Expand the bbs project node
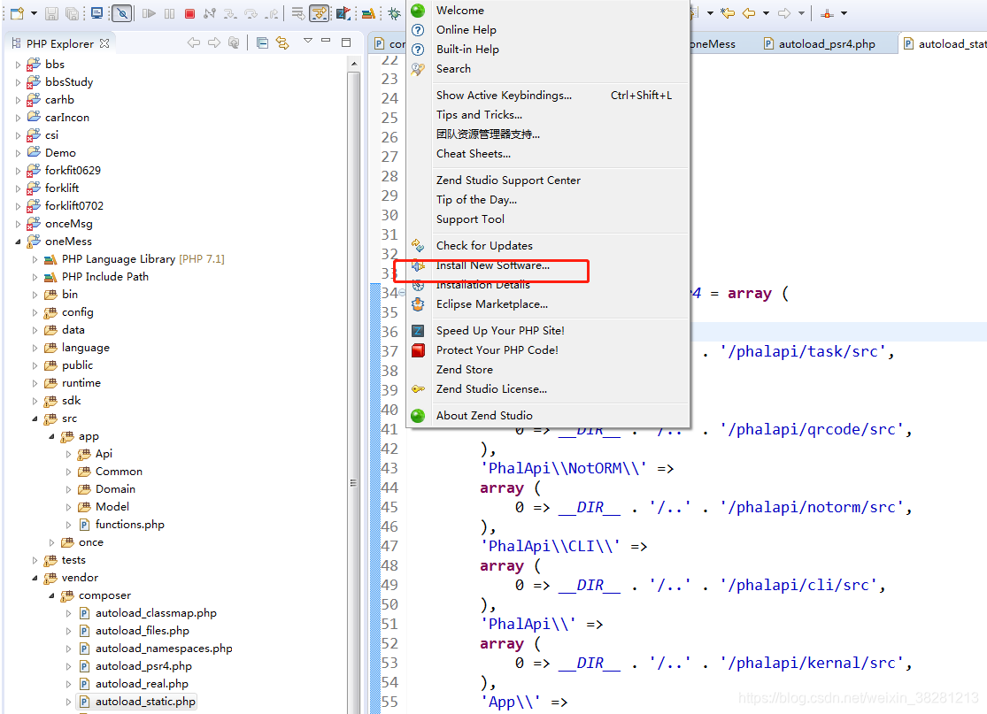The image size is (987, 714). (18, 65)
